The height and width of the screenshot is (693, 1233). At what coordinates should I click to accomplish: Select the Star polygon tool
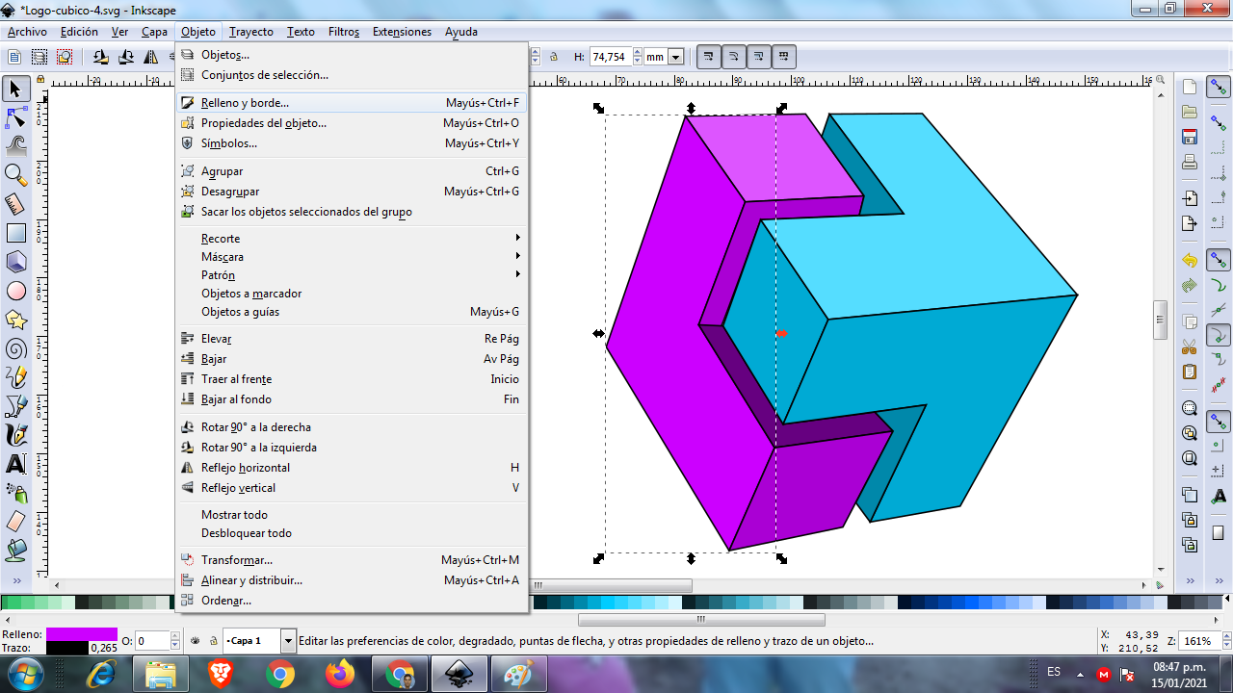pos(15,320)
